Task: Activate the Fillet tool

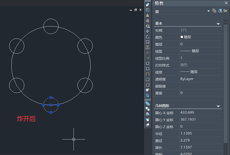Action: coord(147,85)
